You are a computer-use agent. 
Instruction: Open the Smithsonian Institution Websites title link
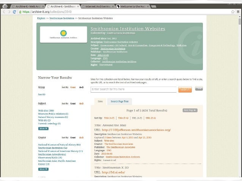128,29
